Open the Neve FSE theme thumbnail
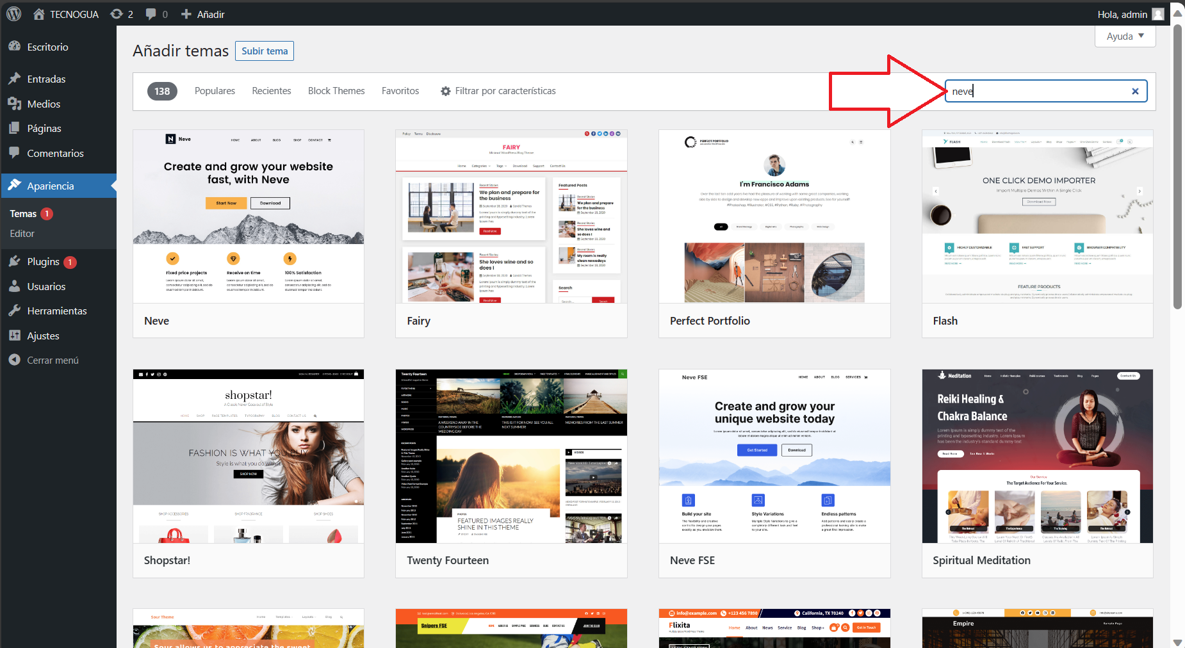The width and height of the screenshot is (1185, 648). pos(774,456)
